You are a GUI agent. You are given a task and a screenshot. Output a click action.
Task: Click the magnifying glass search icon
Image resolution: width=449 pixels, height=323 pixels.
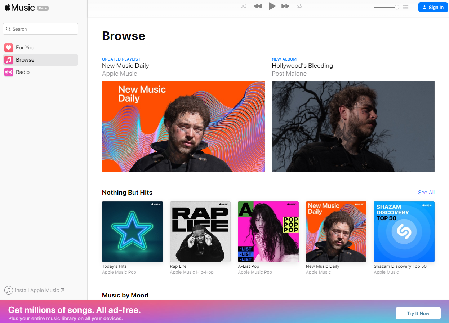[9, 29]
